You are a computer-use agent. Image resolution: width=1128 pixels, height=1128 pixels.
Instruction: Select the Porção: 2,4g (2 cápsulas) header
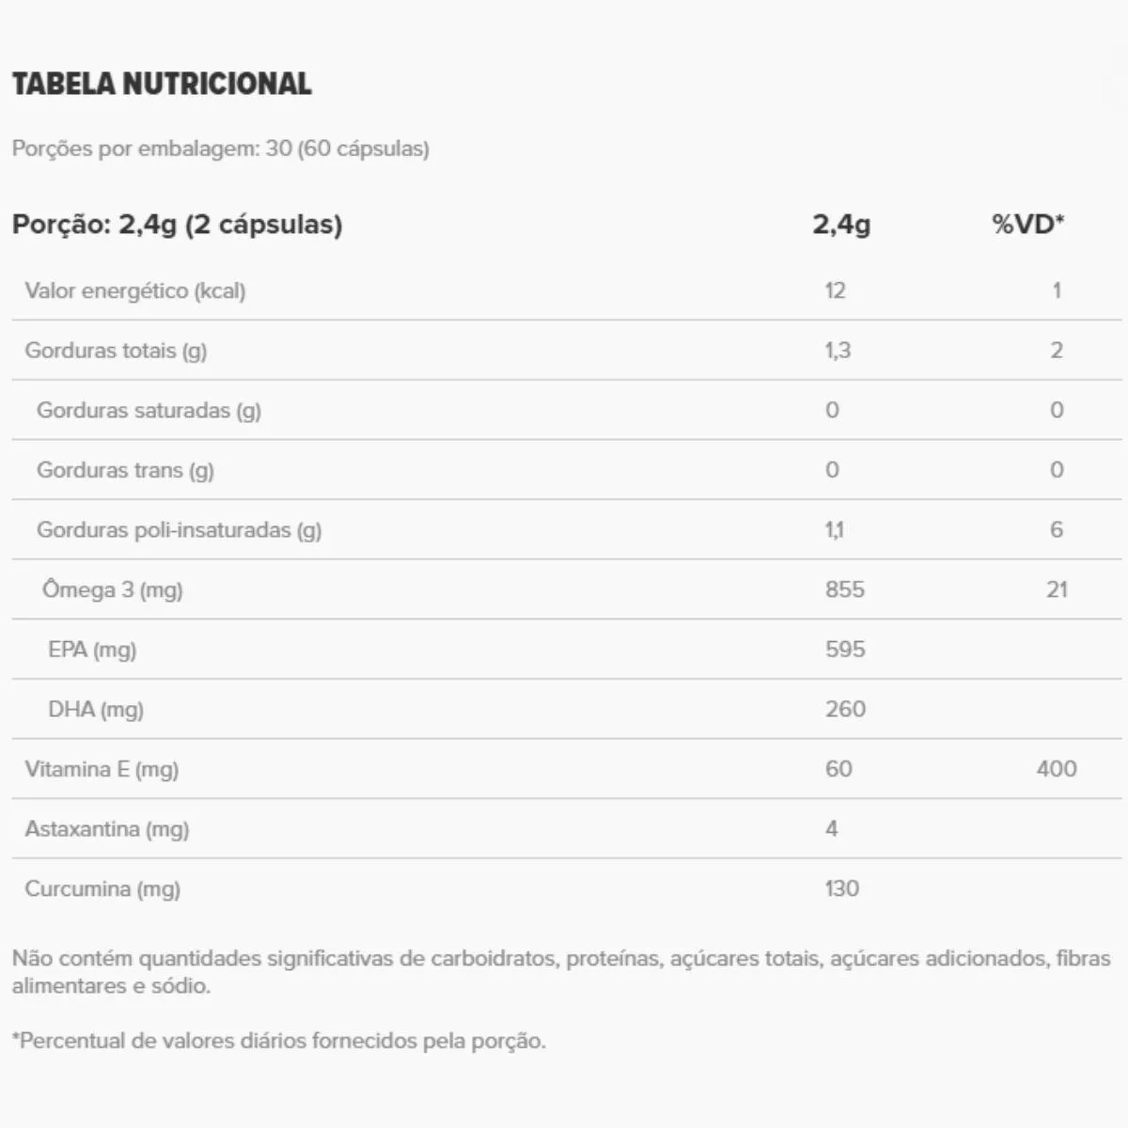(177, 224)
